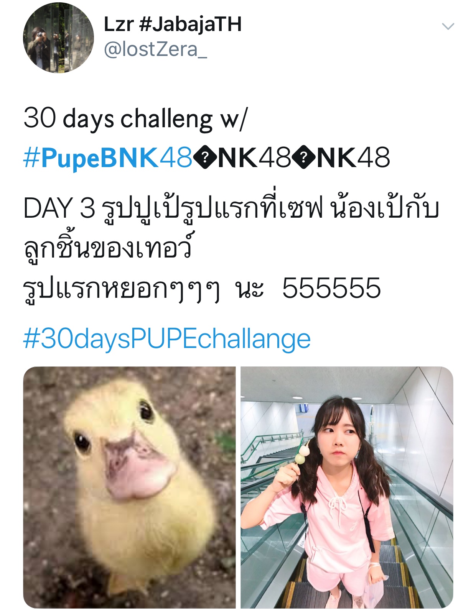Image resolution: width=476 pixels, height=609 pixels.
Task: Click the first question-mark diamond glyph
Action: 206,158
